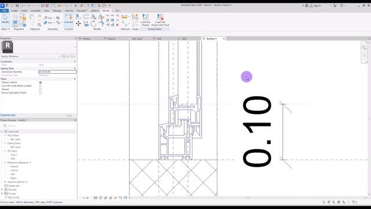Close the Project Browser panel
Image resolution: width=371 pixels, height=209 pixels.
pos(75,120)
